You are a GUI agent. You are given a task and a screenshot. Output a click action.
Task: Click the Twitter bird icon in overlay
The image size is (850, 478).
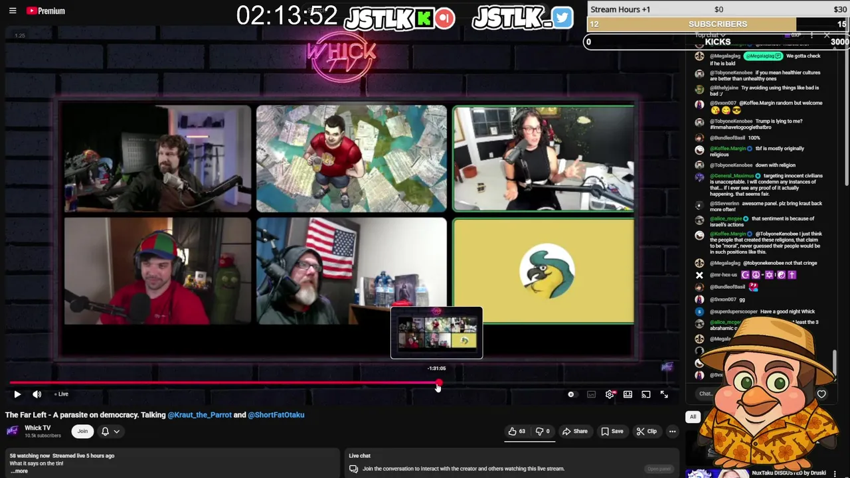click(x=562, y=17)
